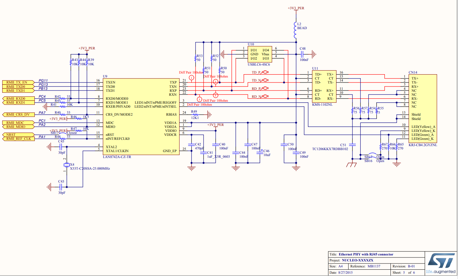Click the R67 270 ohm resistor
The height and width of the screenshot is (279, 458).
(381, 147)
